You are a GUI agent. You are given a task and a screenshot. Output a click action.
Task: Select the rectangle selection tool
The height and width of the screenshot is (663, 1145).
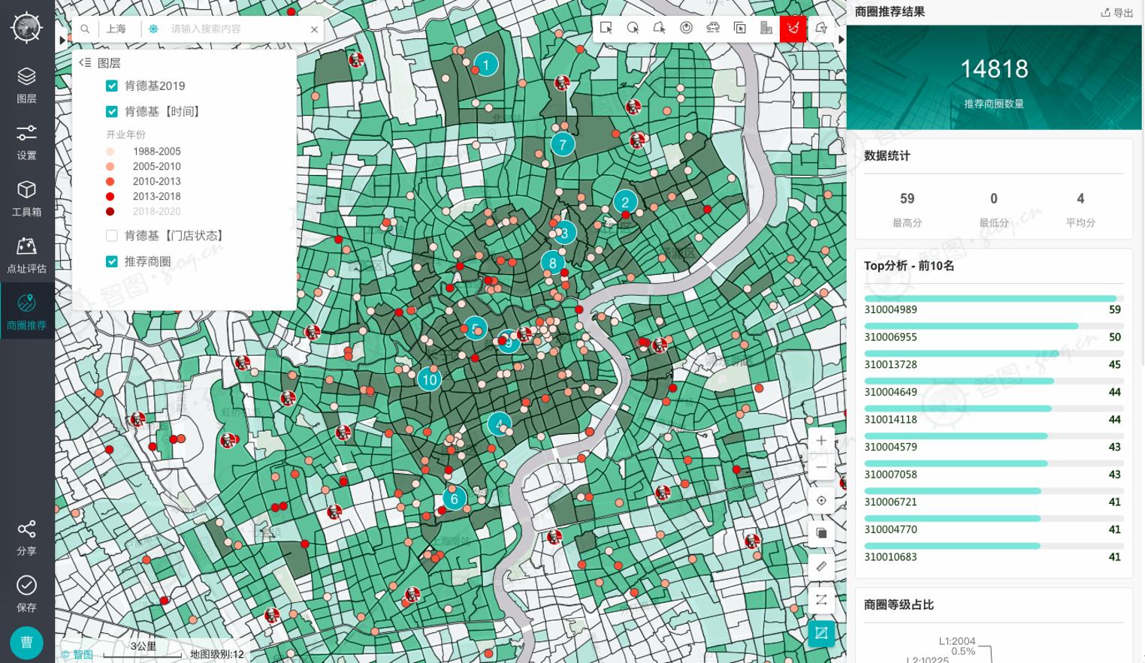[x=606, y=29]
